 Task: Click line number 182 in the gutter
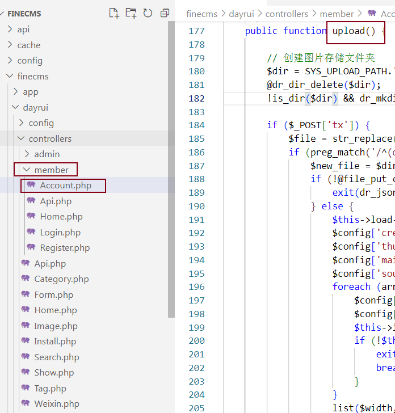(x=196, y=98)
